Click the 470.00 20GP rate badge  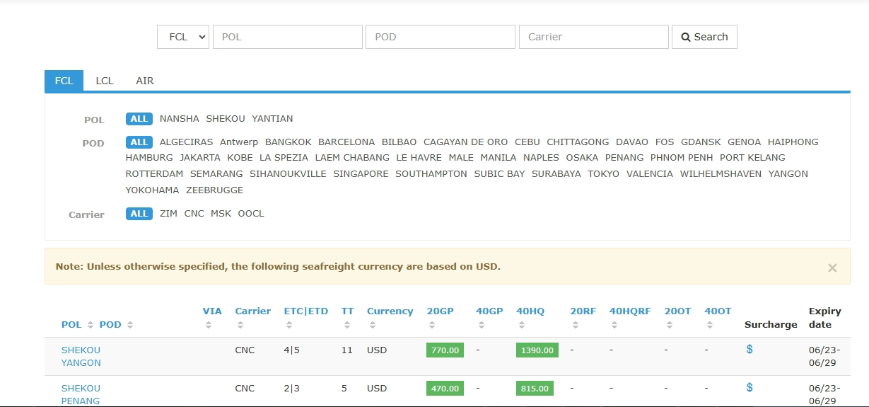(x=445, y=389)
